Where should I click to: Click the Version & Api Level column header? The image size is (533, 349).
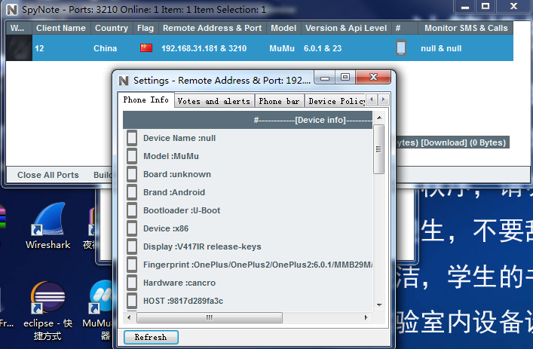346,28
